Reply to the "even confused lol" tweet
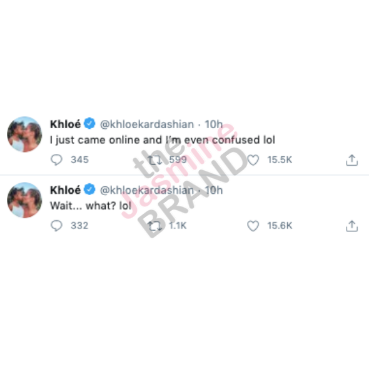The height and width of the screenshot is (369, 369). [x=56, y=160]
